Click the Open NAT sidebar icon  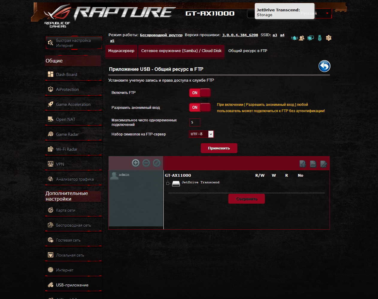click(51, 119)
